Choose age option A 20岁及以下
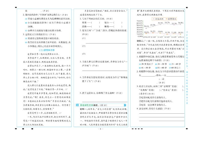 (x=140, y=64)
